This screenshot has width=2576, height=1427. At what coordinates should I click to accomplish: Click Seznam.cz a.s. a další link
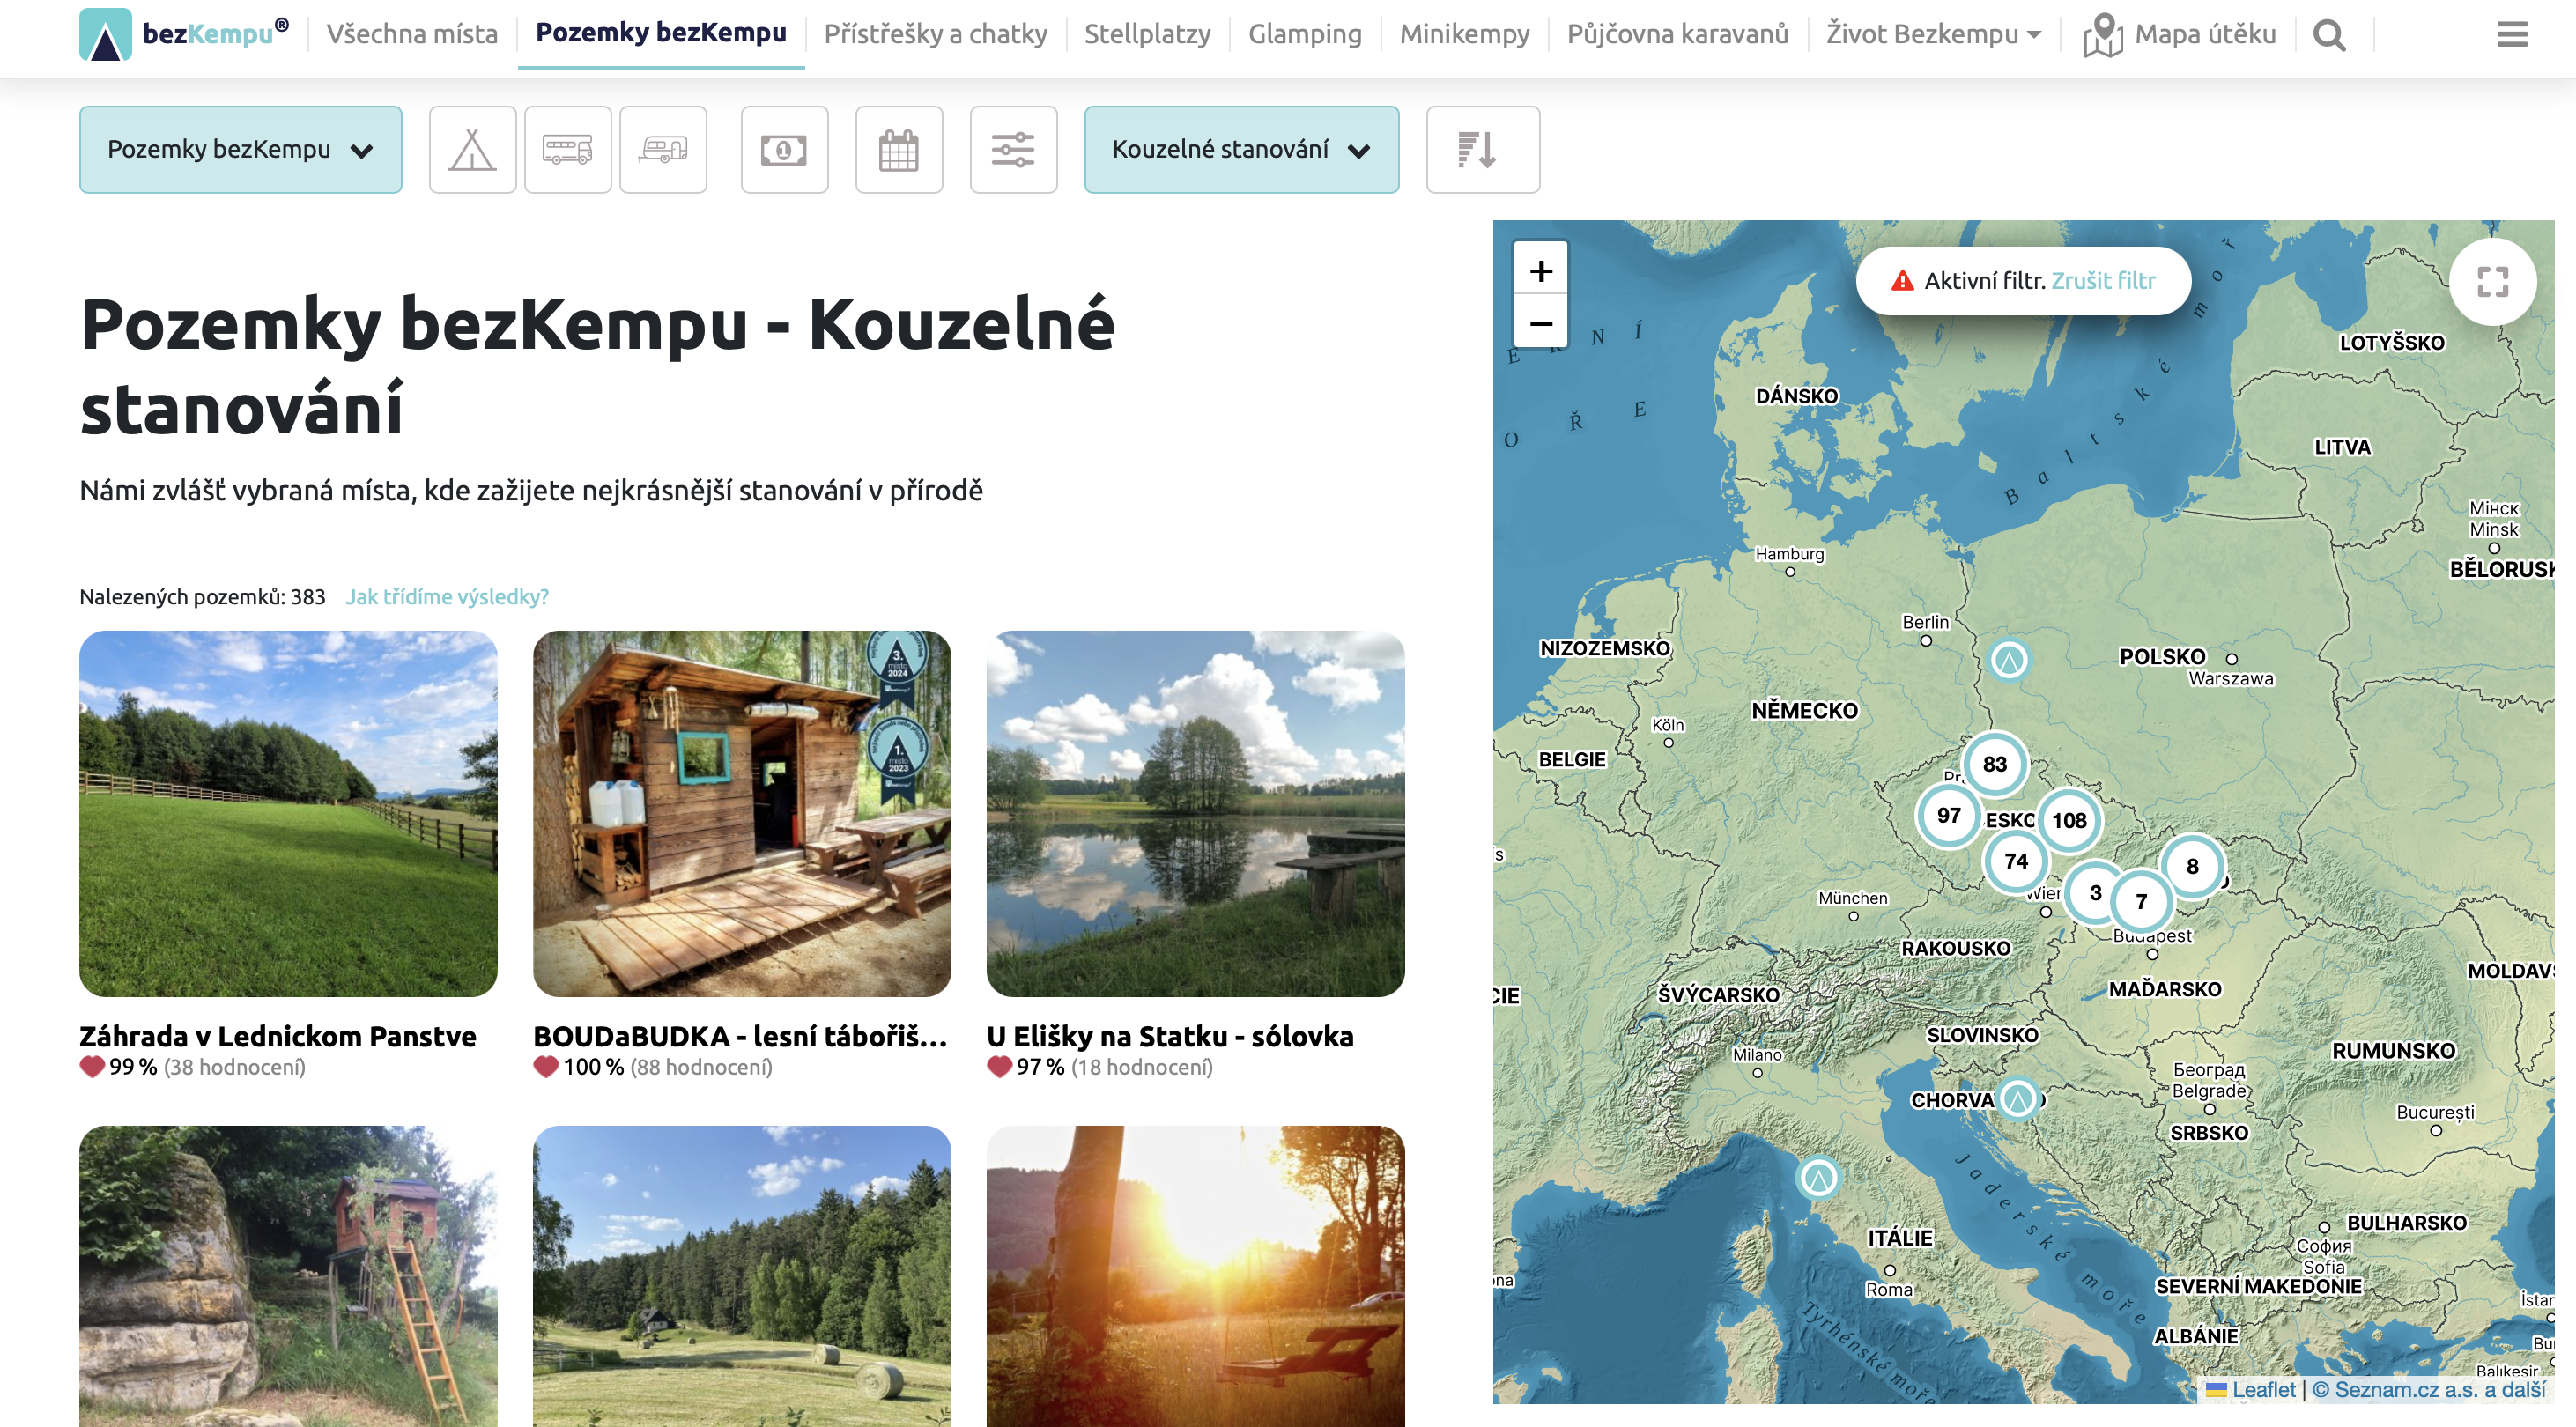tap(2429, 1390)
